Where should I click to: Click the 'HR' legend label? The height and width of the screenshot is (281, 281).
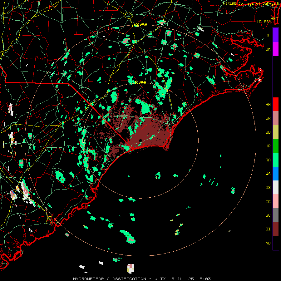click(x=268, y=146)
